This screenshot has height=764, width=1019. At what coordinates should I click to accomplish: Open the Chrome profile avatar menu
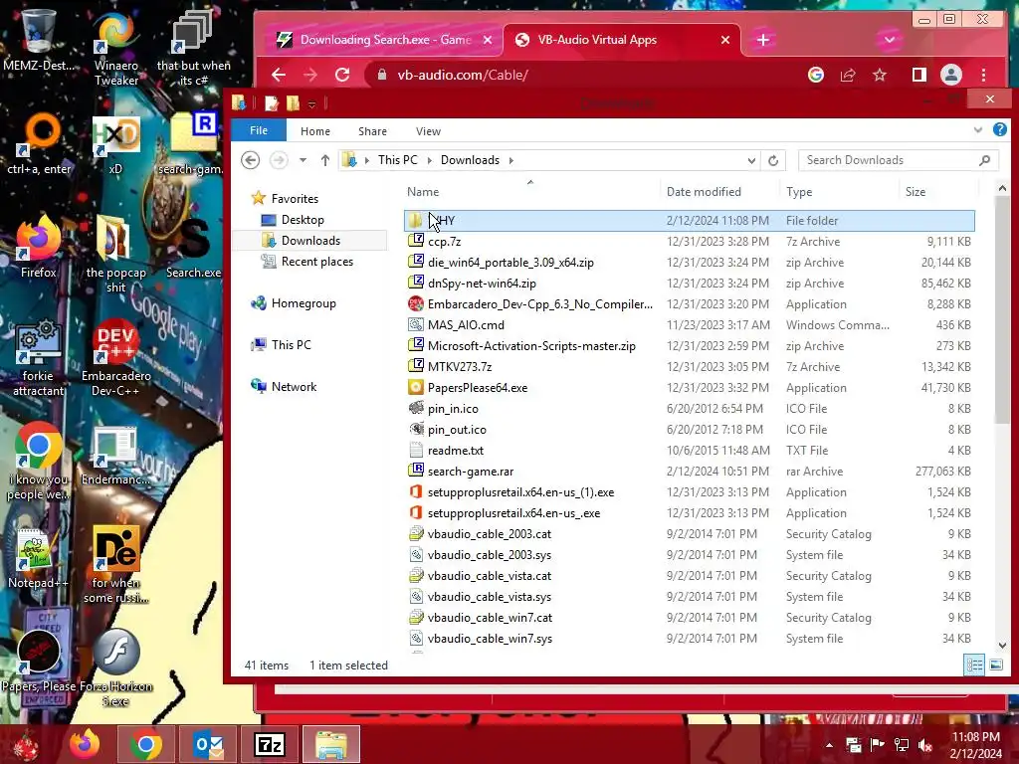tap(950, 75)
